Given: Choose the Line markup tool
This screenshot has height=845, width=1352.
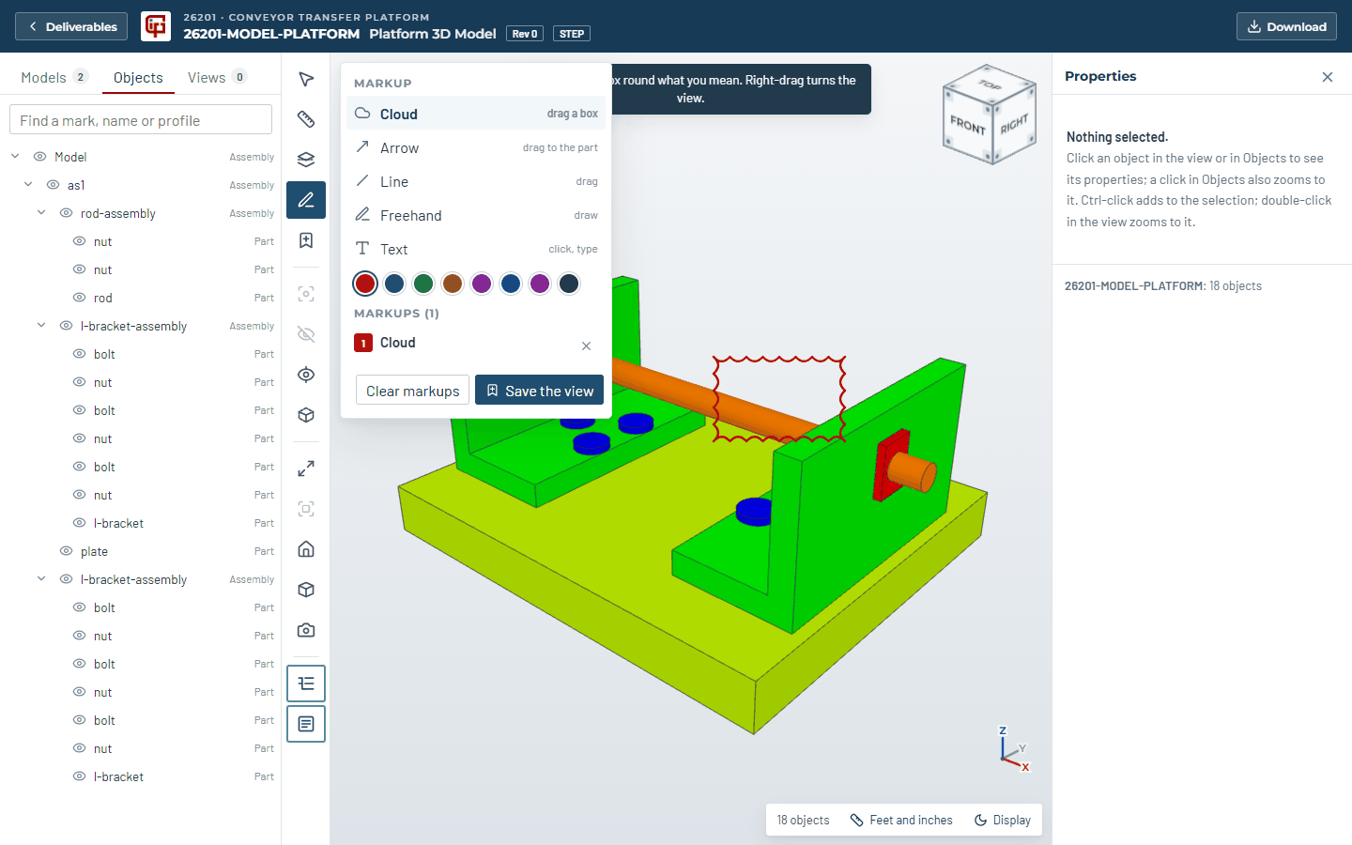Looking at the screenshot, I should click(x=476, y=181).
